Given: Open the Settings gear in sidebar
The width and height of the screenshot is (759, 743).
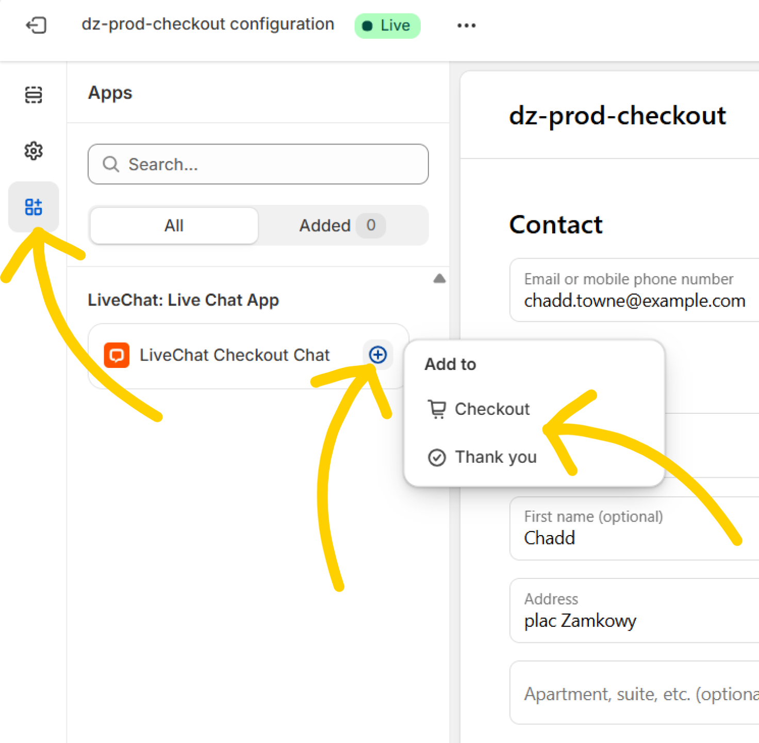Looking at the screenshot, I should pos(34,151).
